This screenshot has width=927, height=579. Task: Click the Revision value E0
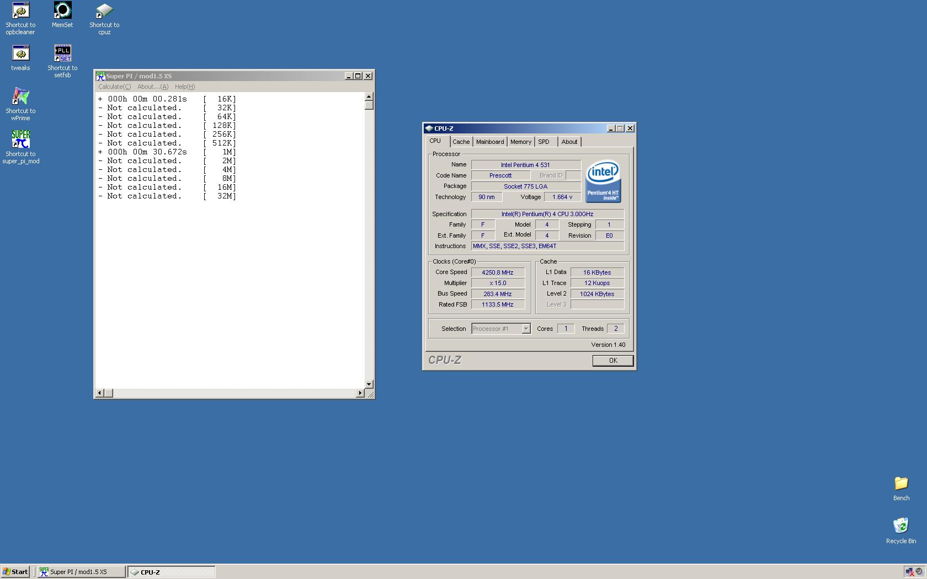tap(609, 235)
